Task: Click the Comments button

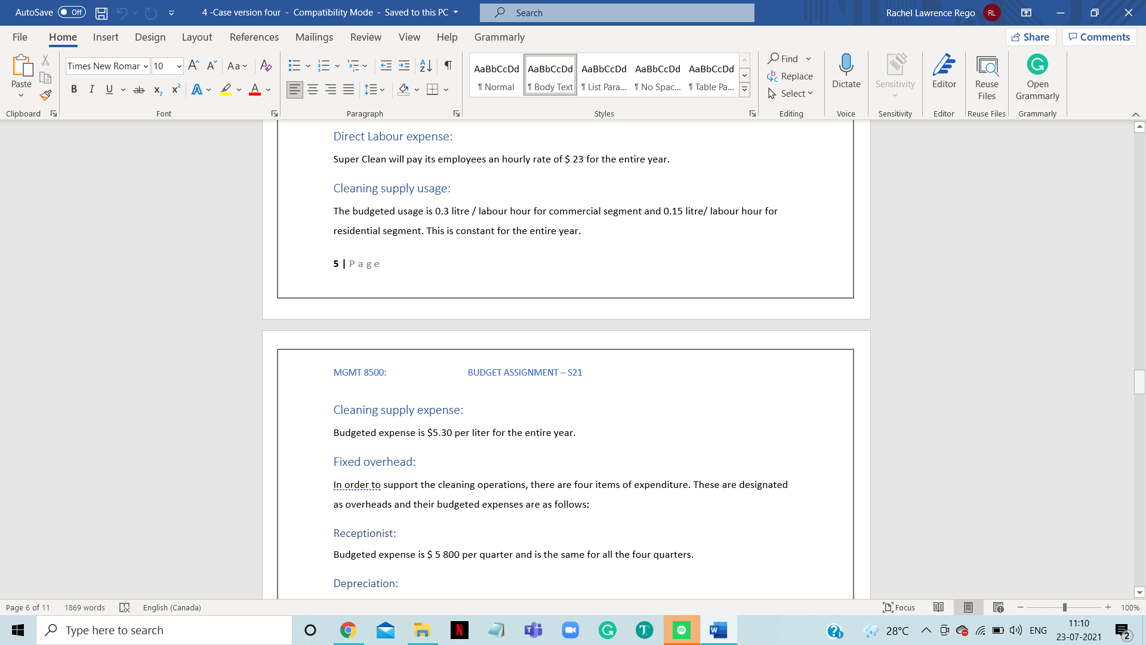Action: [1099, 37]
